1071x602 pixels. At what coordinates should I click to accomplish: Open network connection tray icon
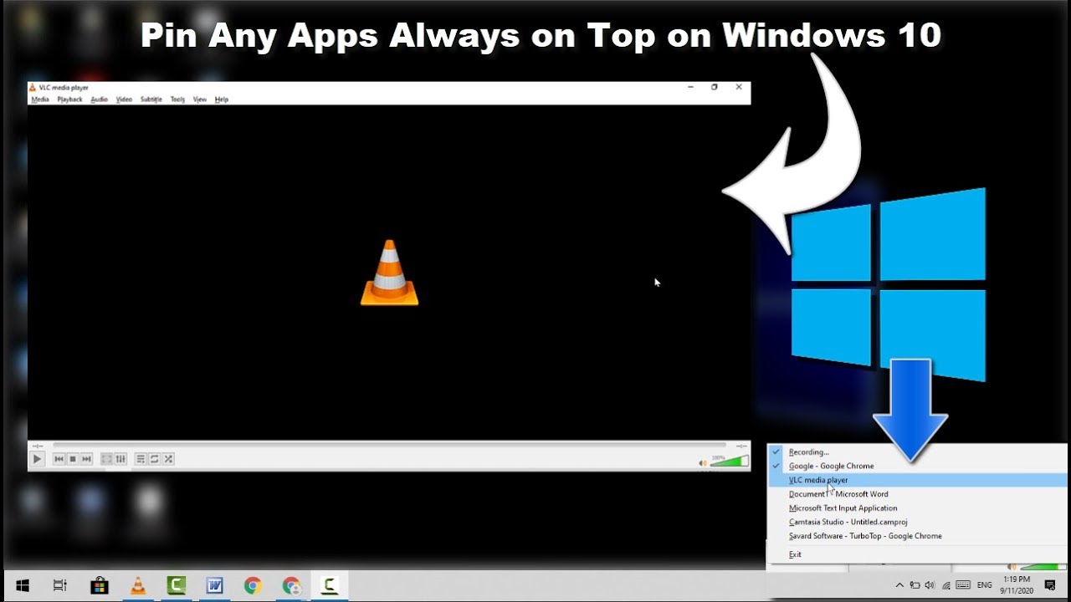point(945,585)
